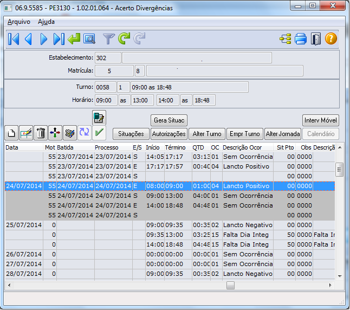
Task: Click the vertical scrollbar down arrow
Action: tap(340, 276)
